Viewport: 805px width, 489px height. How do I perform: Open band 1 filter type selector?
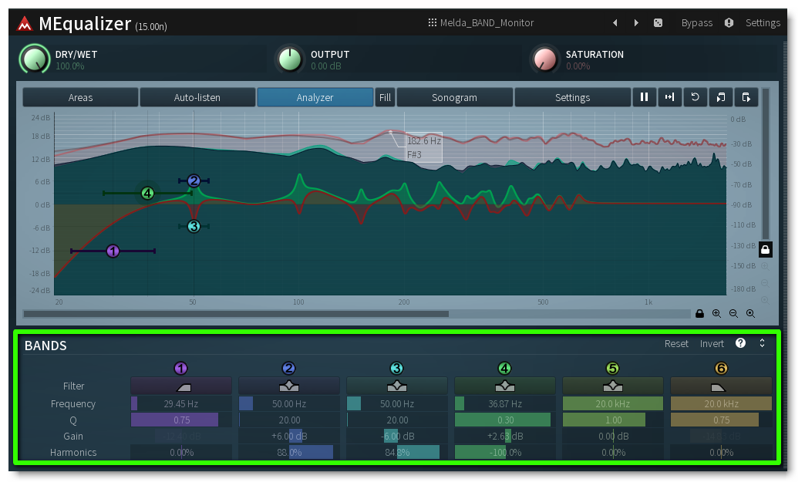point(181,386)
